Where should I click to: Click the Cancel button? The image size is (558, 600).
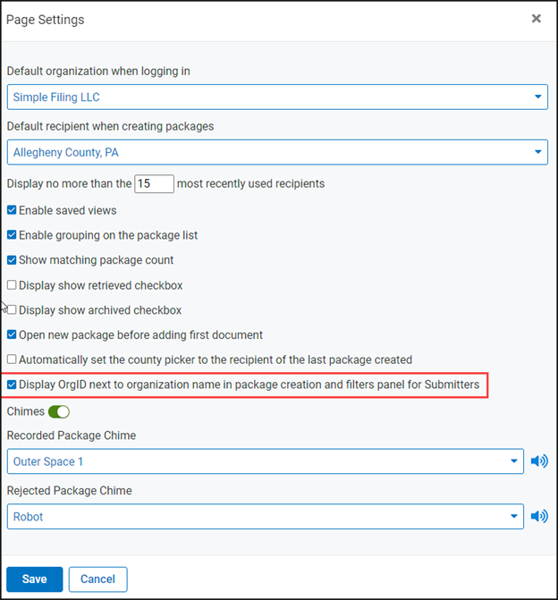click(x=97, y=579)
